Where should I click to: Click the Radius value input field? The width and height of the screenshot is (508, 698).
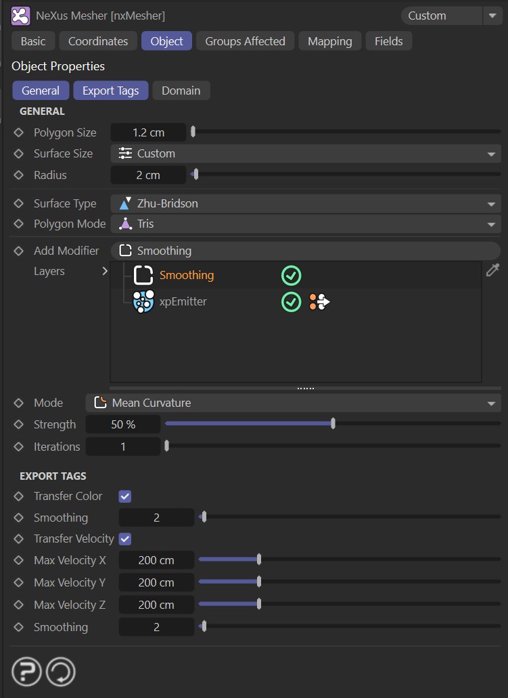(x=148, y=175)
